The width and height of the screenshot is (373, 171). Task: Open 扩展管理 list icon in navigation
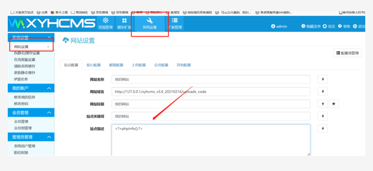click(175, 21)
